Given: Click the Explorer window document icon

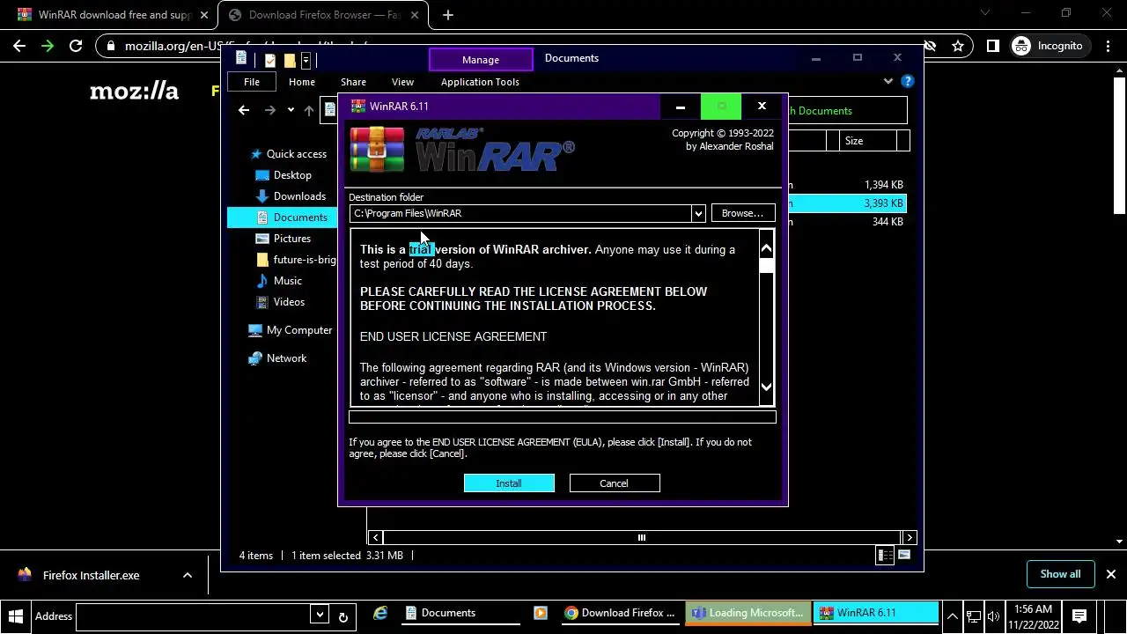Looking at the screenshot, I should [x=241, y=59].
